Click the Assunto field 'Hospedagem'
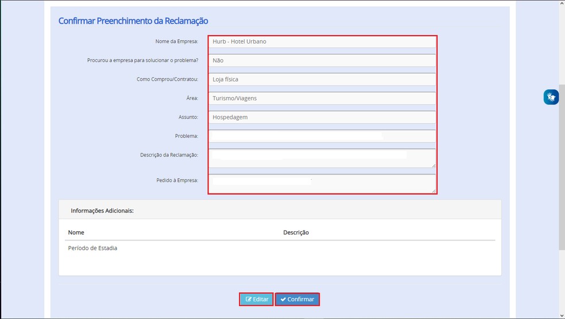 pyautogui.click(x=322, y=118)
